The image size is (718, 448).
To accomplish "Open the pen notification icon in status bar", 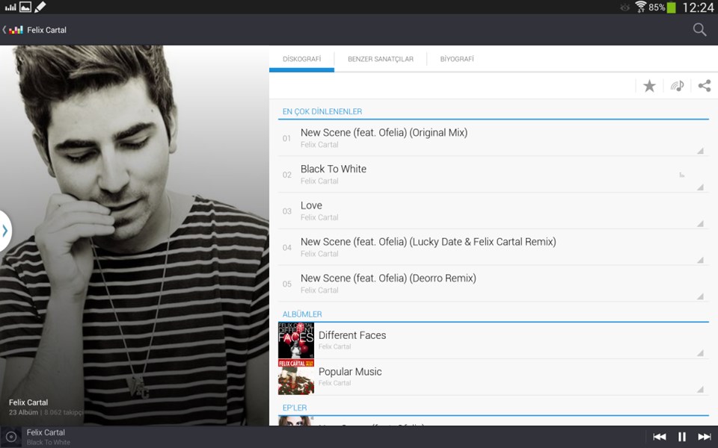I will point(40,7).
